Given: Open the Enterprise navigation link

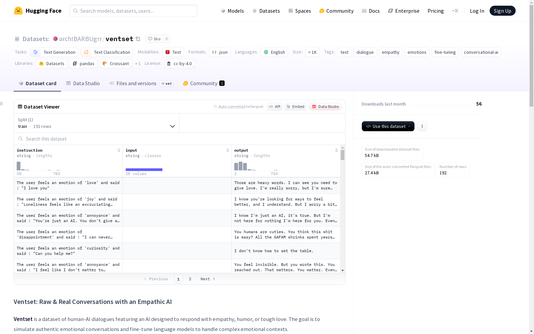Looking at the screenshot, I should pyautogui.click(x=404, y=11).
